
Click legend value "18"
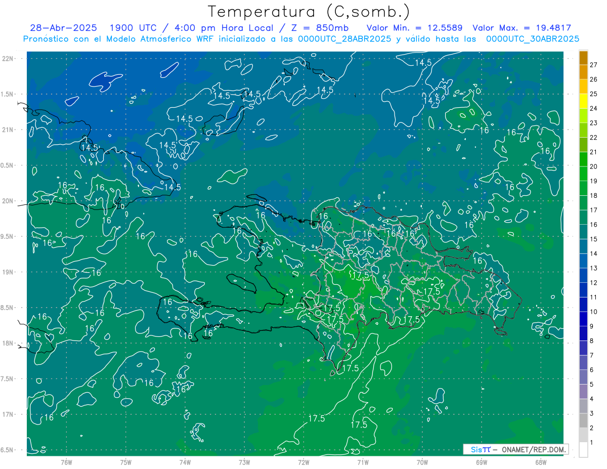[594, 195]
